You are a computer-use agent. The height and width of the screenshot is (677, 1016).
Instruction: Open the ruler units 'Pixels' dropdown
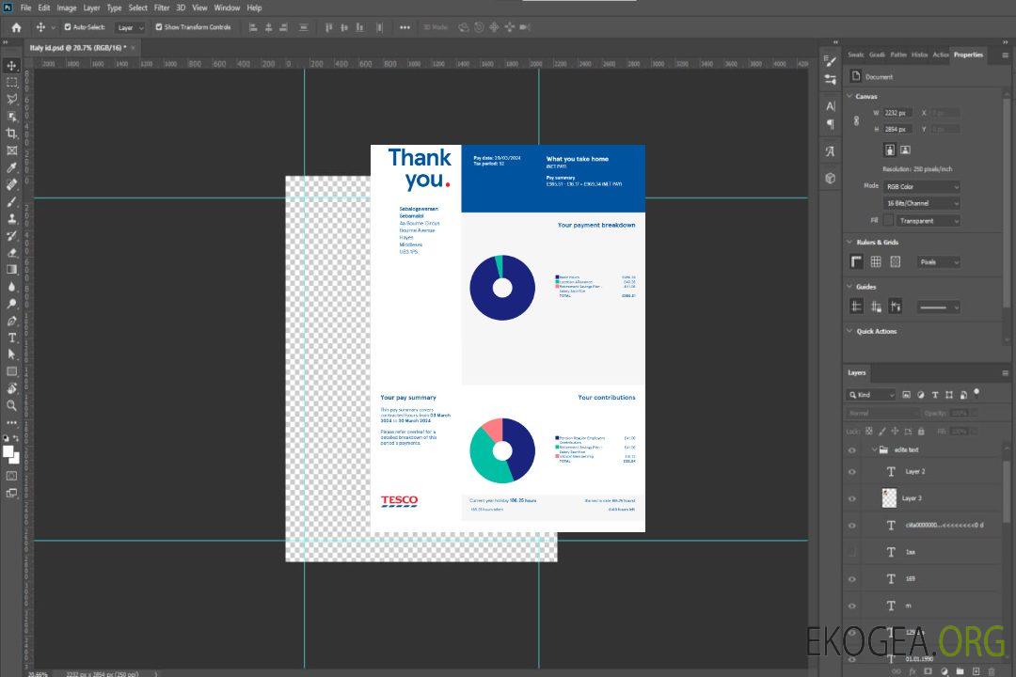pyautogui.click(x=939, y=261)
